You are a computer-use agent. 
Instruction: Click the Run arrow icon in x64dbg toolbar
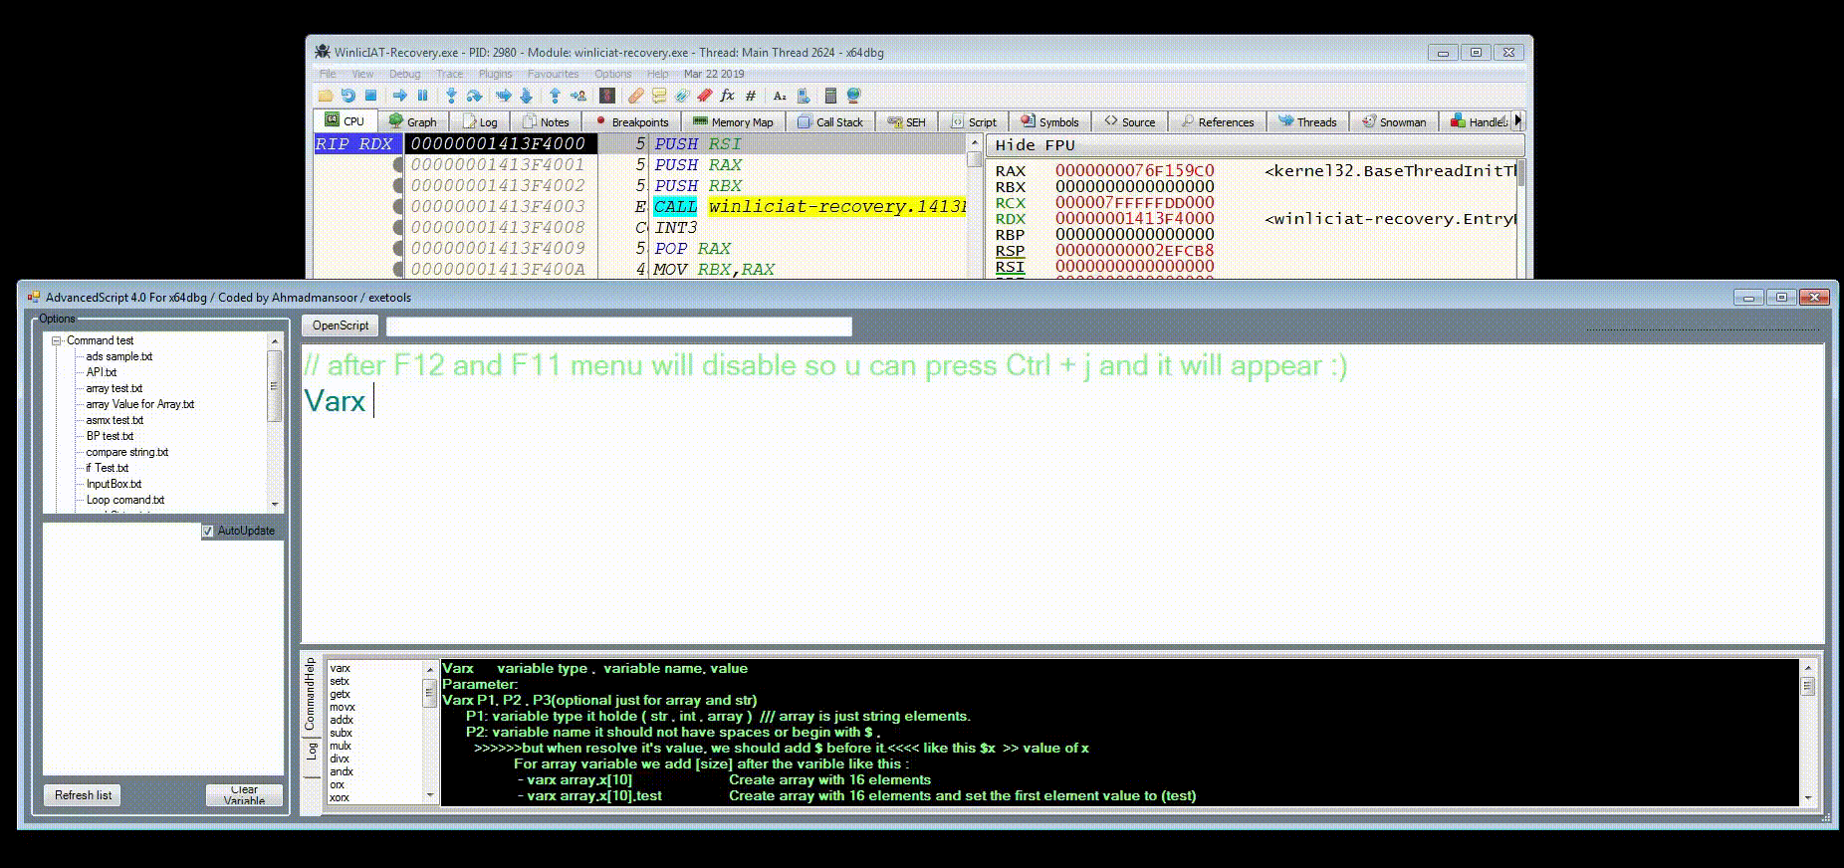[400, 96]
